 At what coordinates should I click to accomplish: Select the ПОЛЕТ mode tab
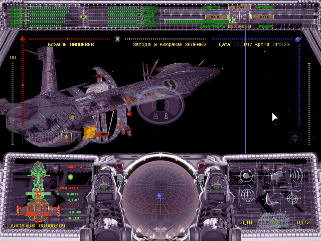coord(216,17)
